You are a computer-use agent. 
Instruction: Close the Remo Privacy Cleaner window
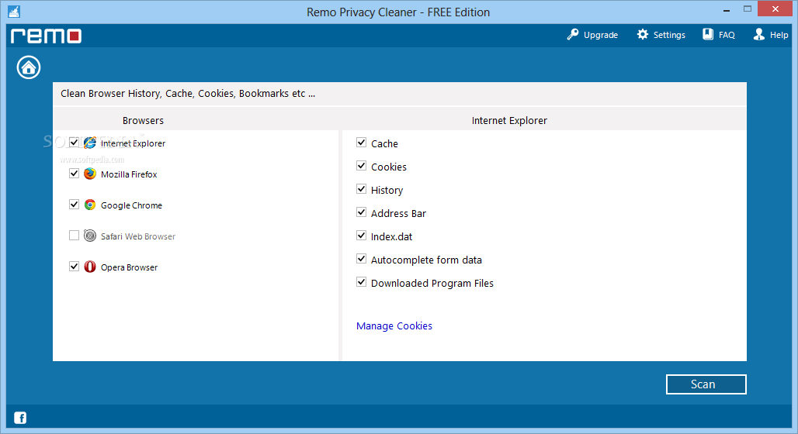[x=775, y=9]
